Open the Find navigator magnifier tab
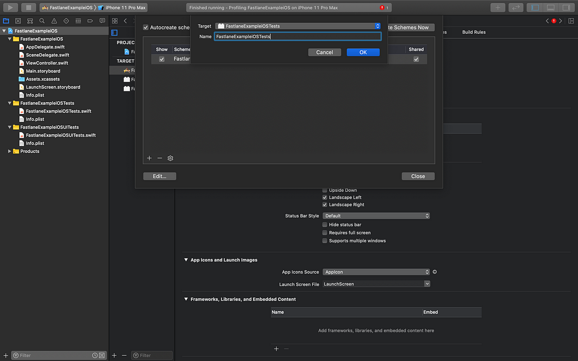Viewport: 578px width, 361px height. click(42, 21)
